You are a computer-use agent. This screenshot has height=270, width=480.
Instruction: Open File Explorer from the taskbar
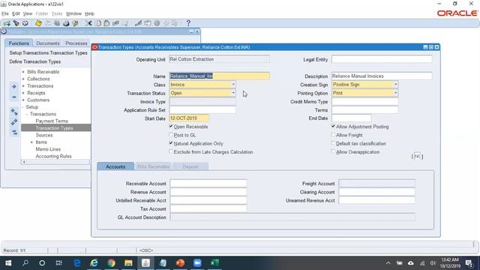[x=128, y=263]
